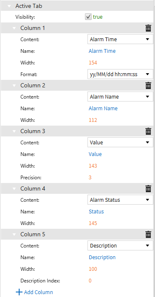Delete Column 4 with trash icon

[x=148, y=188]
